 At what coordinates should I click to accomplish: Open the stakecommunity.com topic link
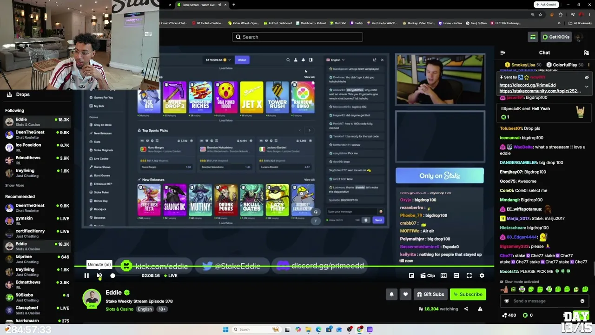540,91
